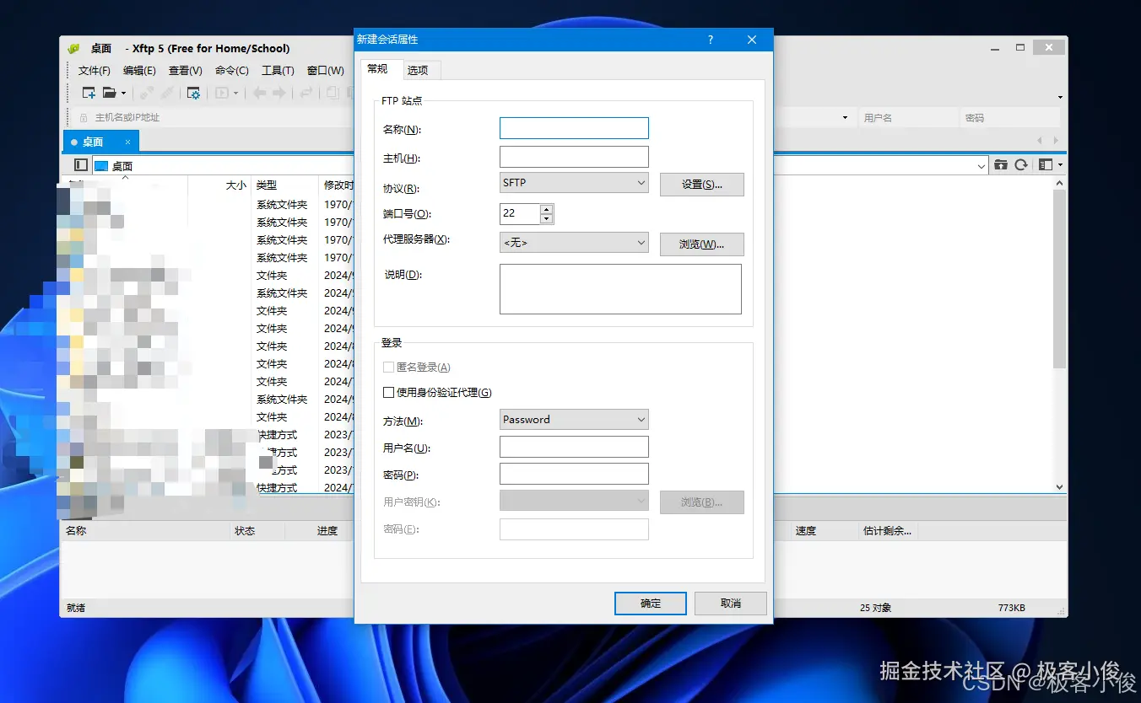The width and height of the screenshot is (1141, 703).
Task: Click the greyed-out Copy pages icon
Action: click(x=333, y=93)
